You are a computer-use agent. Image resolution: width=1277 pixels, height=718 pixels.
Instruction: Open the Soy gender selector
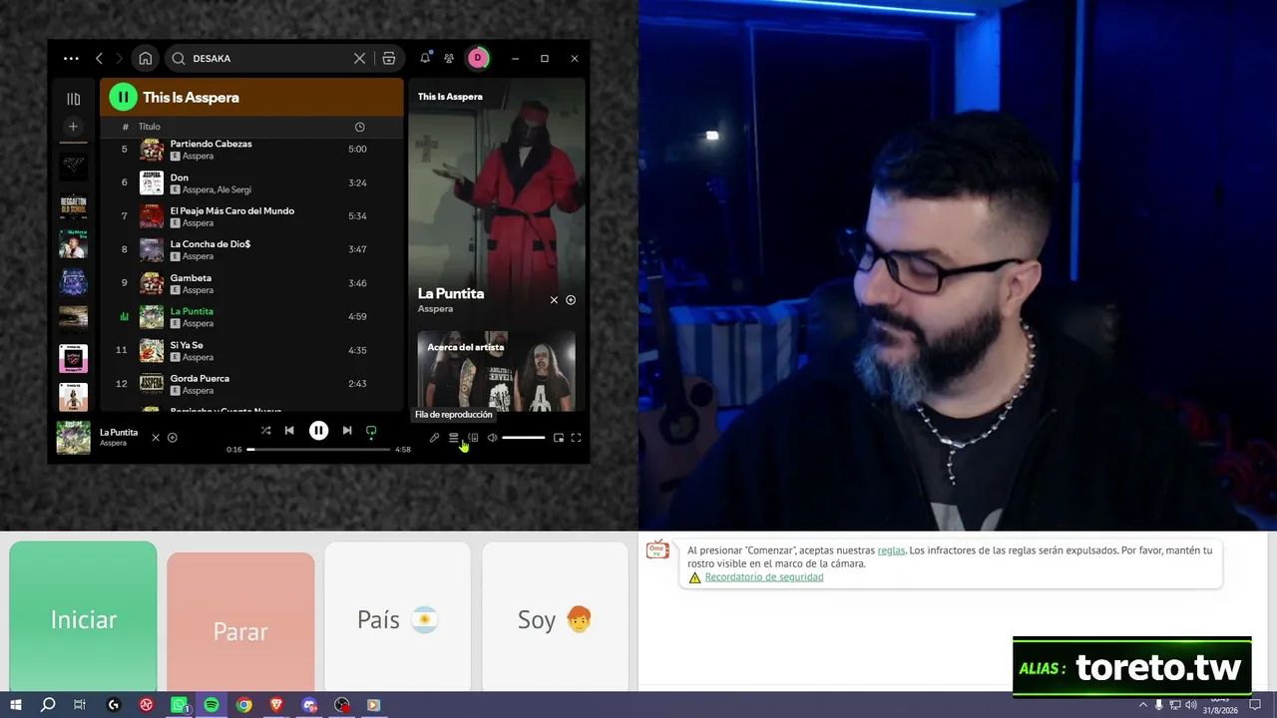click(556, 616)
